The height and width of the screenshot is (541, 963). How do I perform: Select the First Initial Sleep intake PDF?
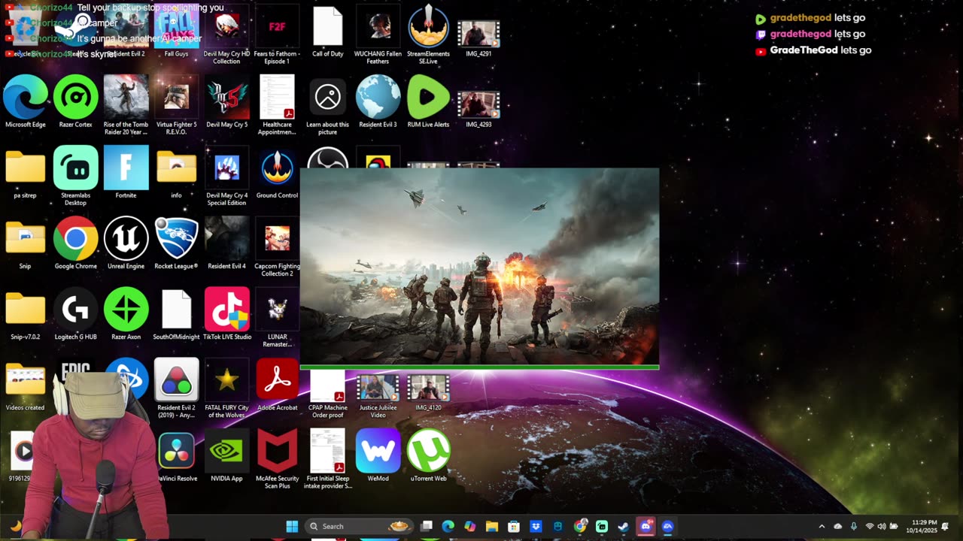(x=327, y=458)
